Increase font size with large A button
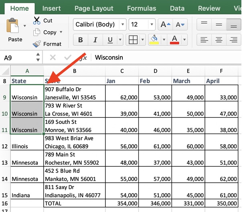Image resolution: width=243 pixels, height=212 pixels. point(165,24)
